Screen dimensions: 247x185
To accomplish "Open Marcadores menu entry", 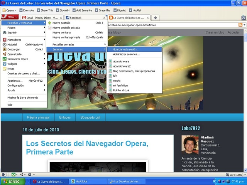I will tap(24, 40).
